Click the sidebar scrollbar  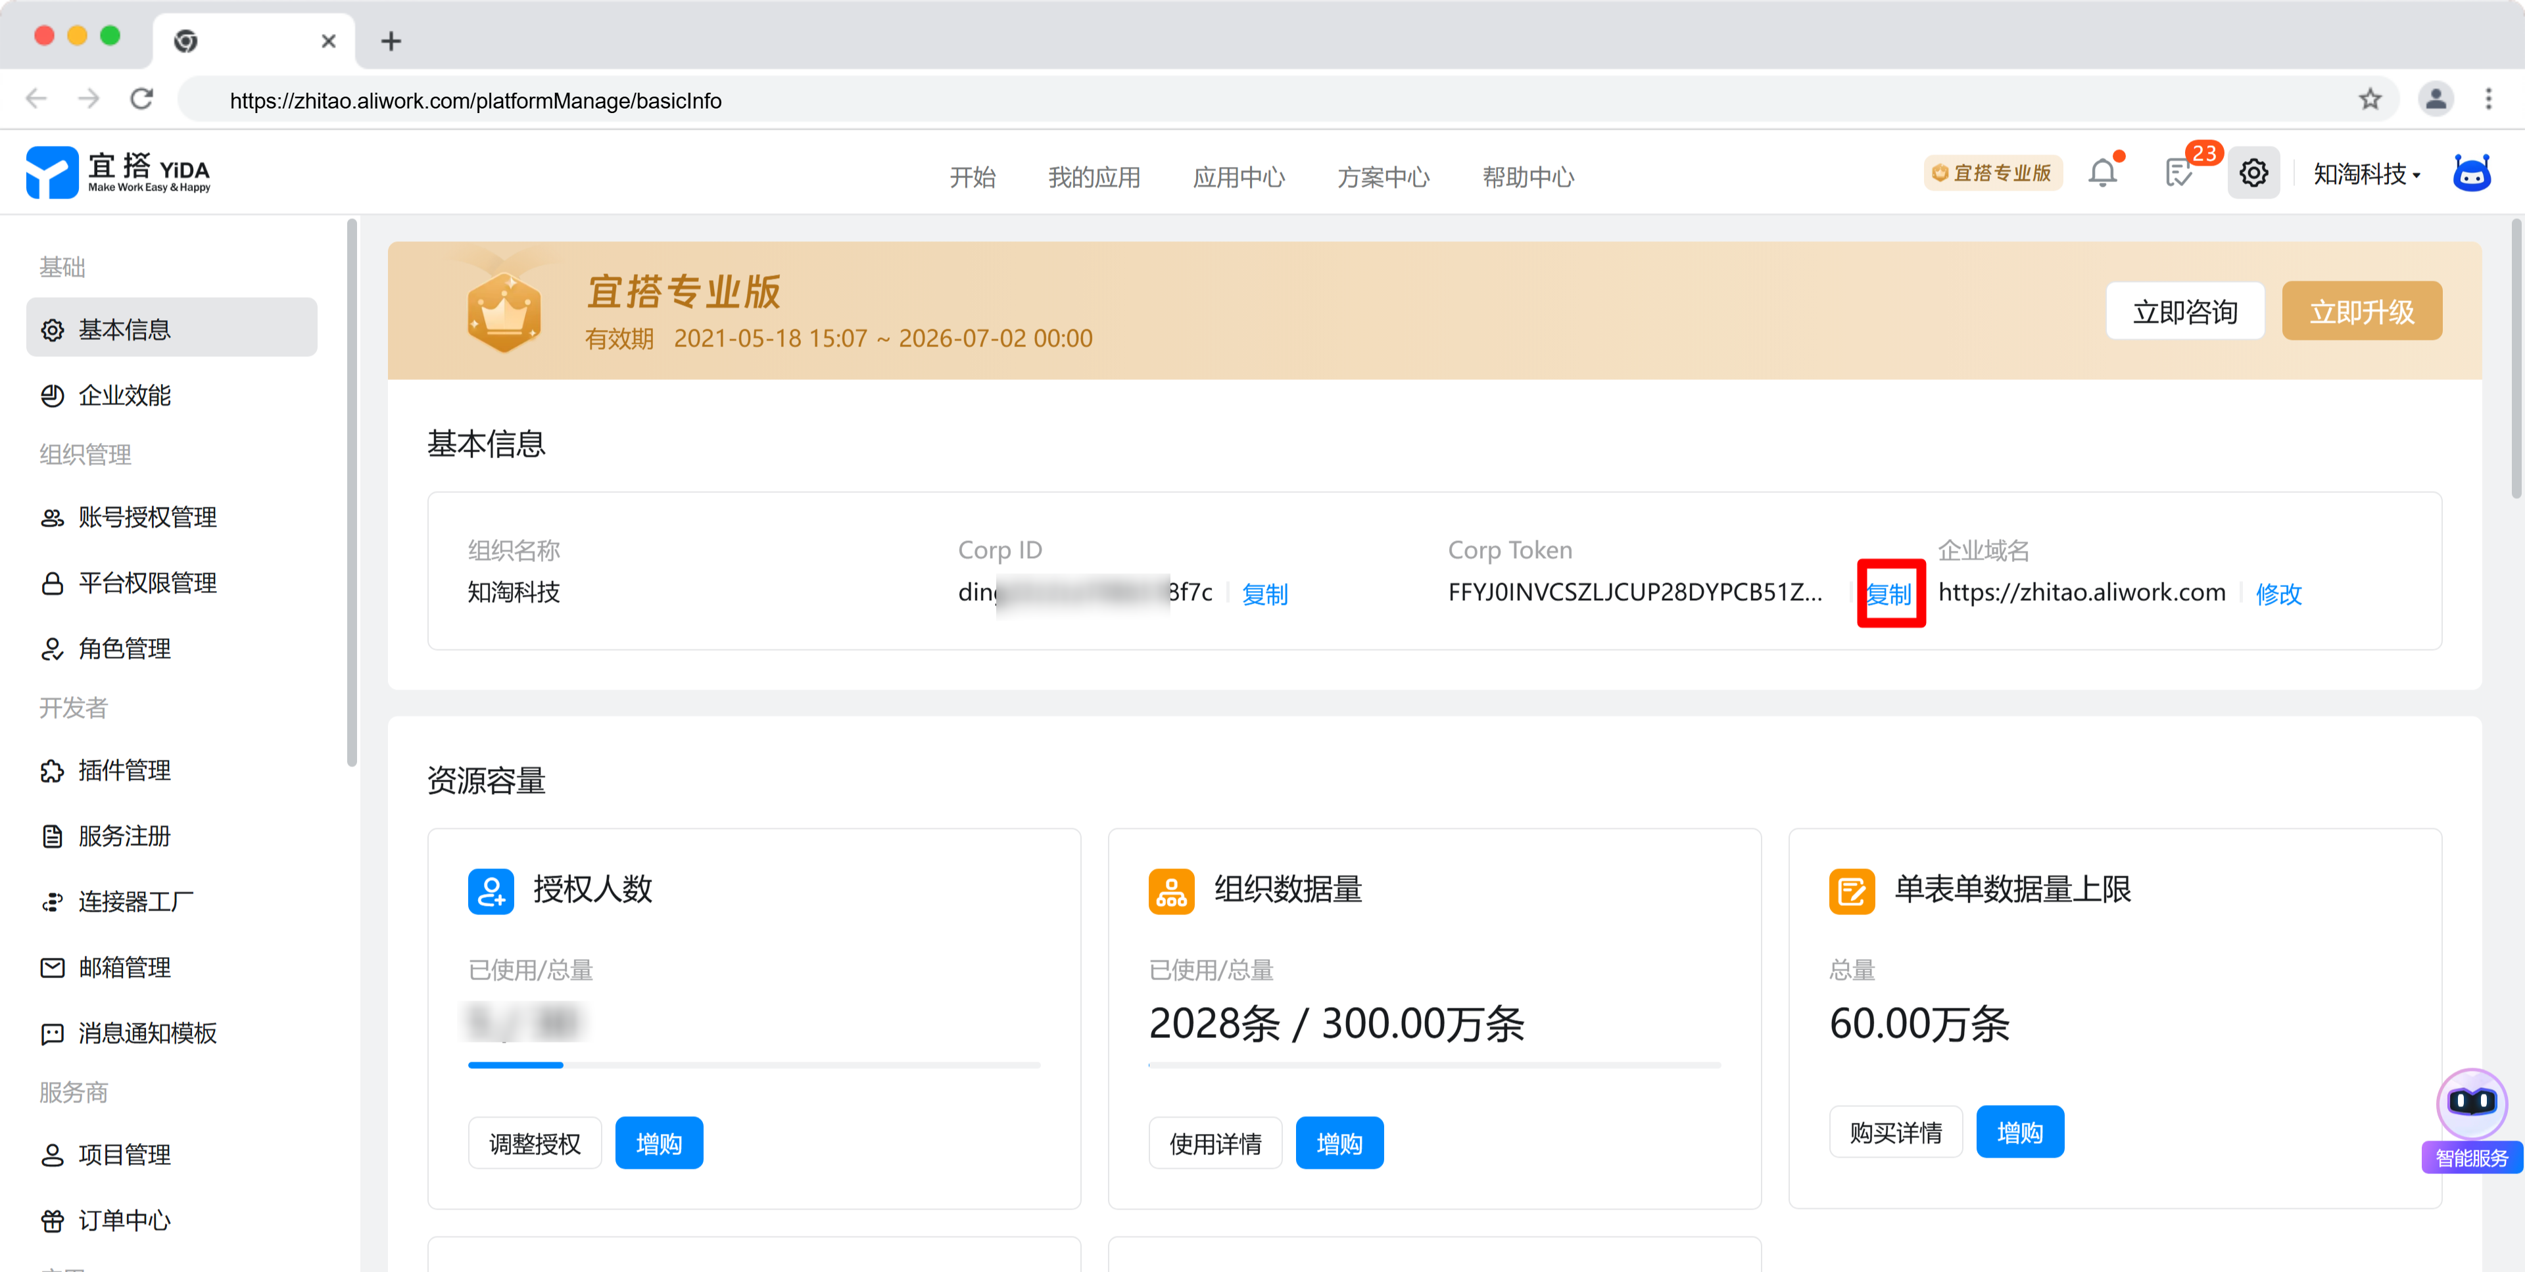point(352,492)
